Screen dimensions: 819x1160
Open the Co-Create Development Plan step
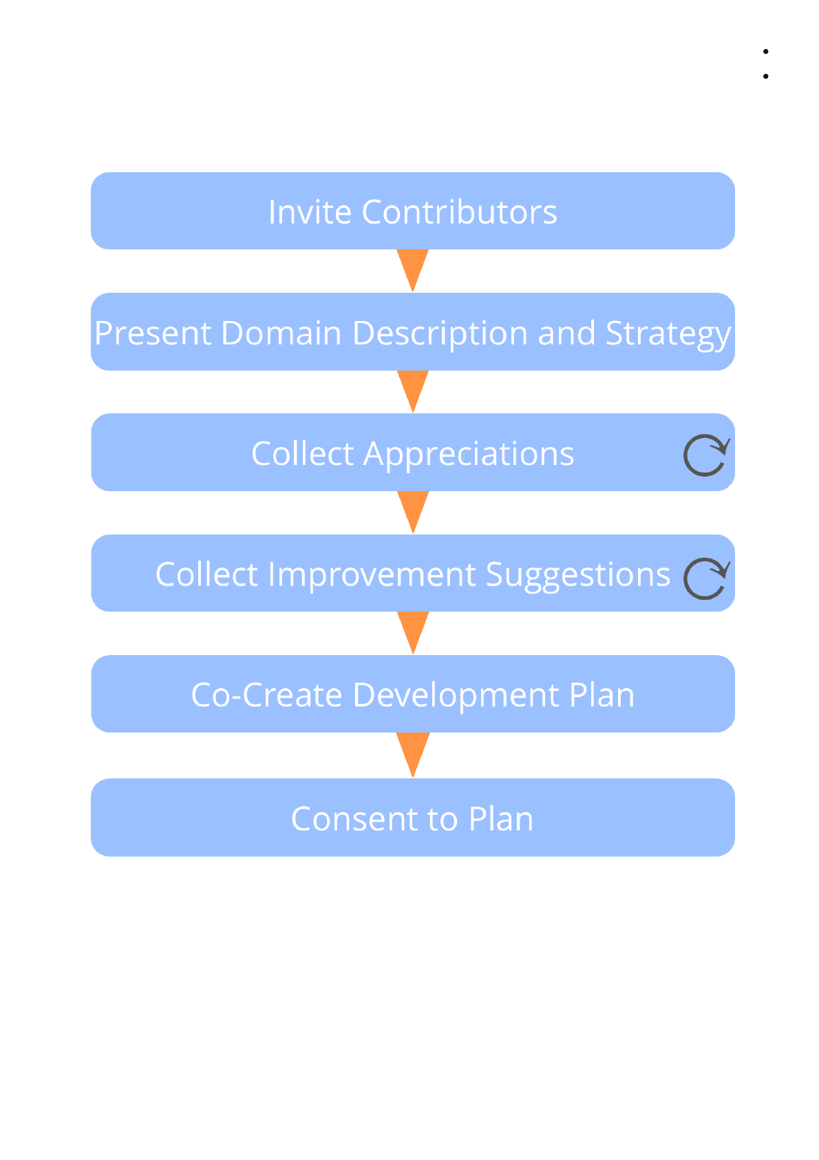point(412,694)
